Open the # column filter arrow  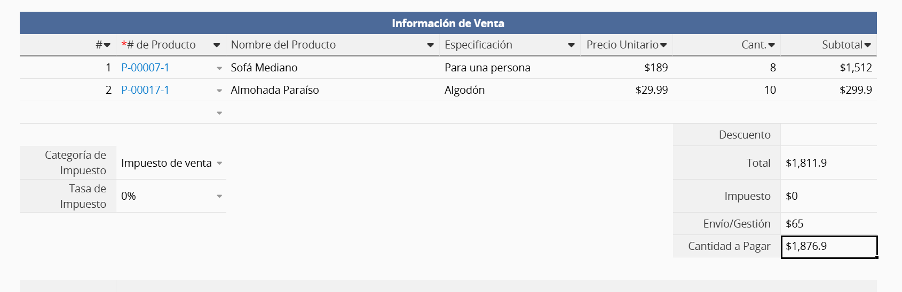(x=107, y=45)
